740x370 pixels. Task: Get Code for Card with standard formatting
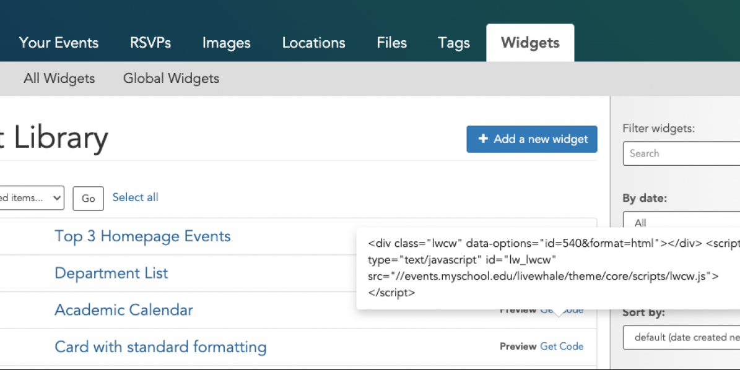pyautogui.click(x=562, y=346)
